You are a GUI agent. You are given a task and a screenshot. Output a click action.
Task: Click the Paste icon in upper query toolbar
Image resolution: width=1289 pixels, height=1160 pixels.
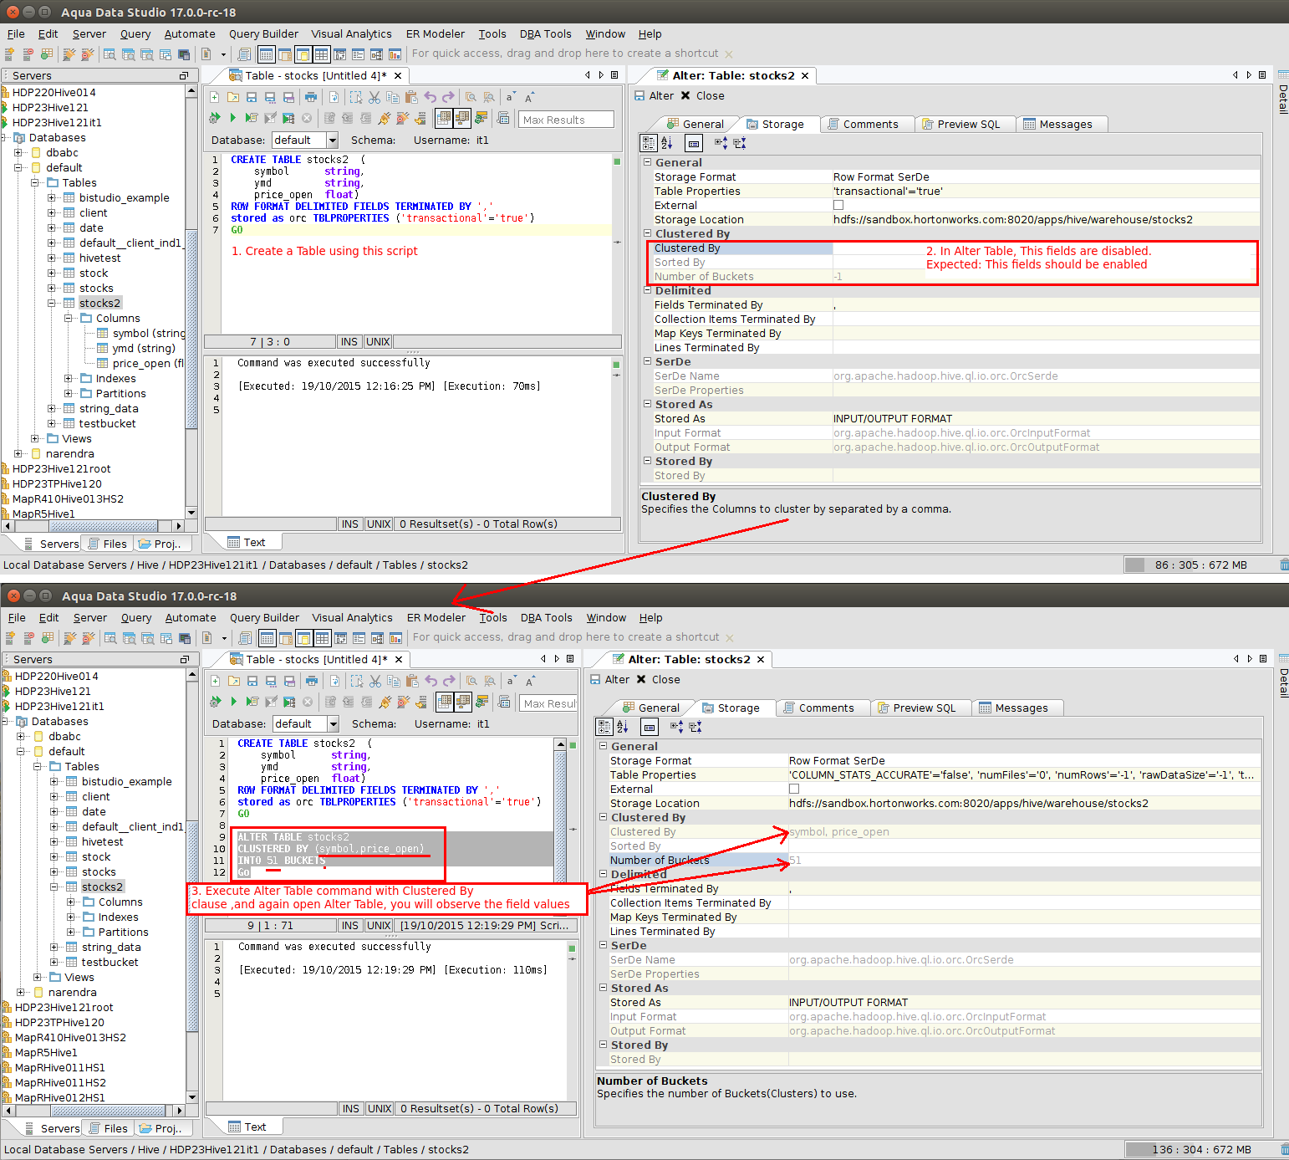pos(411,97)
